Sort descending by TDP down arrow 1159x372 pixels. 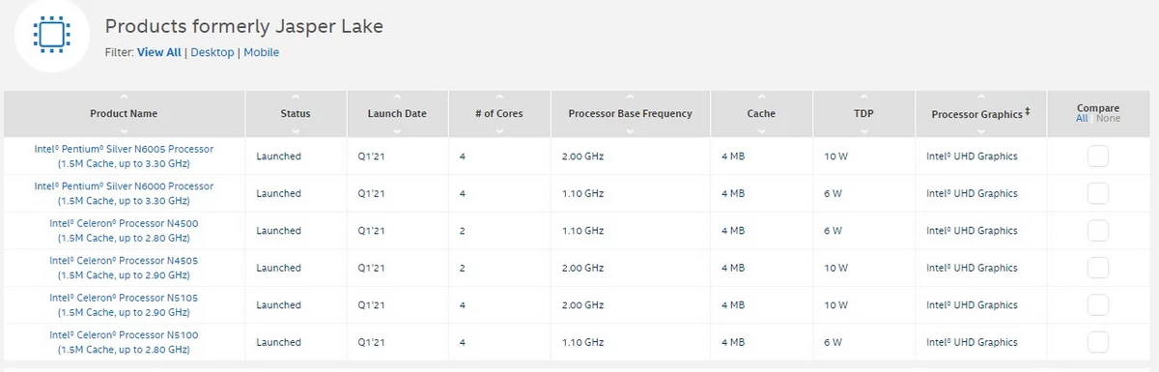(x=863, y=130)
